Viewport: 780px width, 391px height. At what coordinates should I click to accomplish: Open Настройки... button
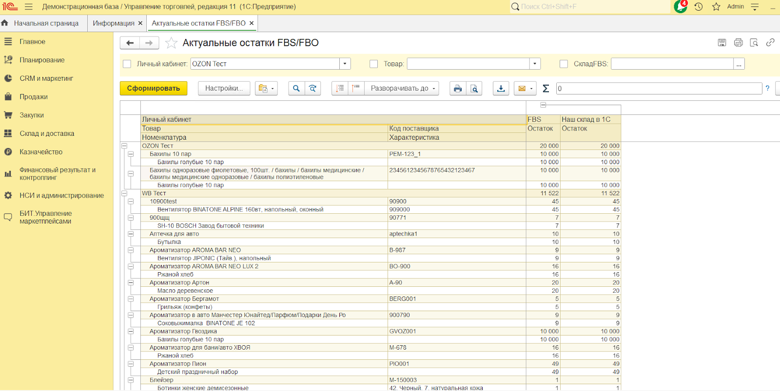(x=224, y=88)
